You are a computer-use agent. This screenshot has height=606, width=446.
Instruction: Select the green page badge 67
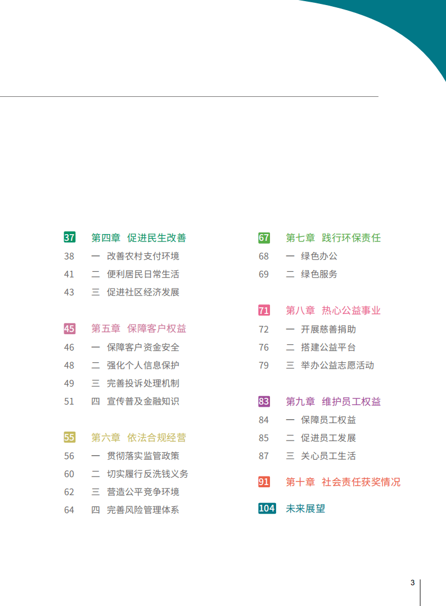click(264, 237)
